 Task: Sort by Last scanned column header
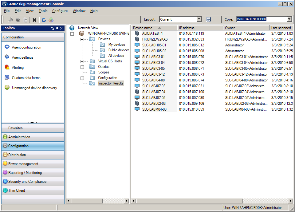281,28
